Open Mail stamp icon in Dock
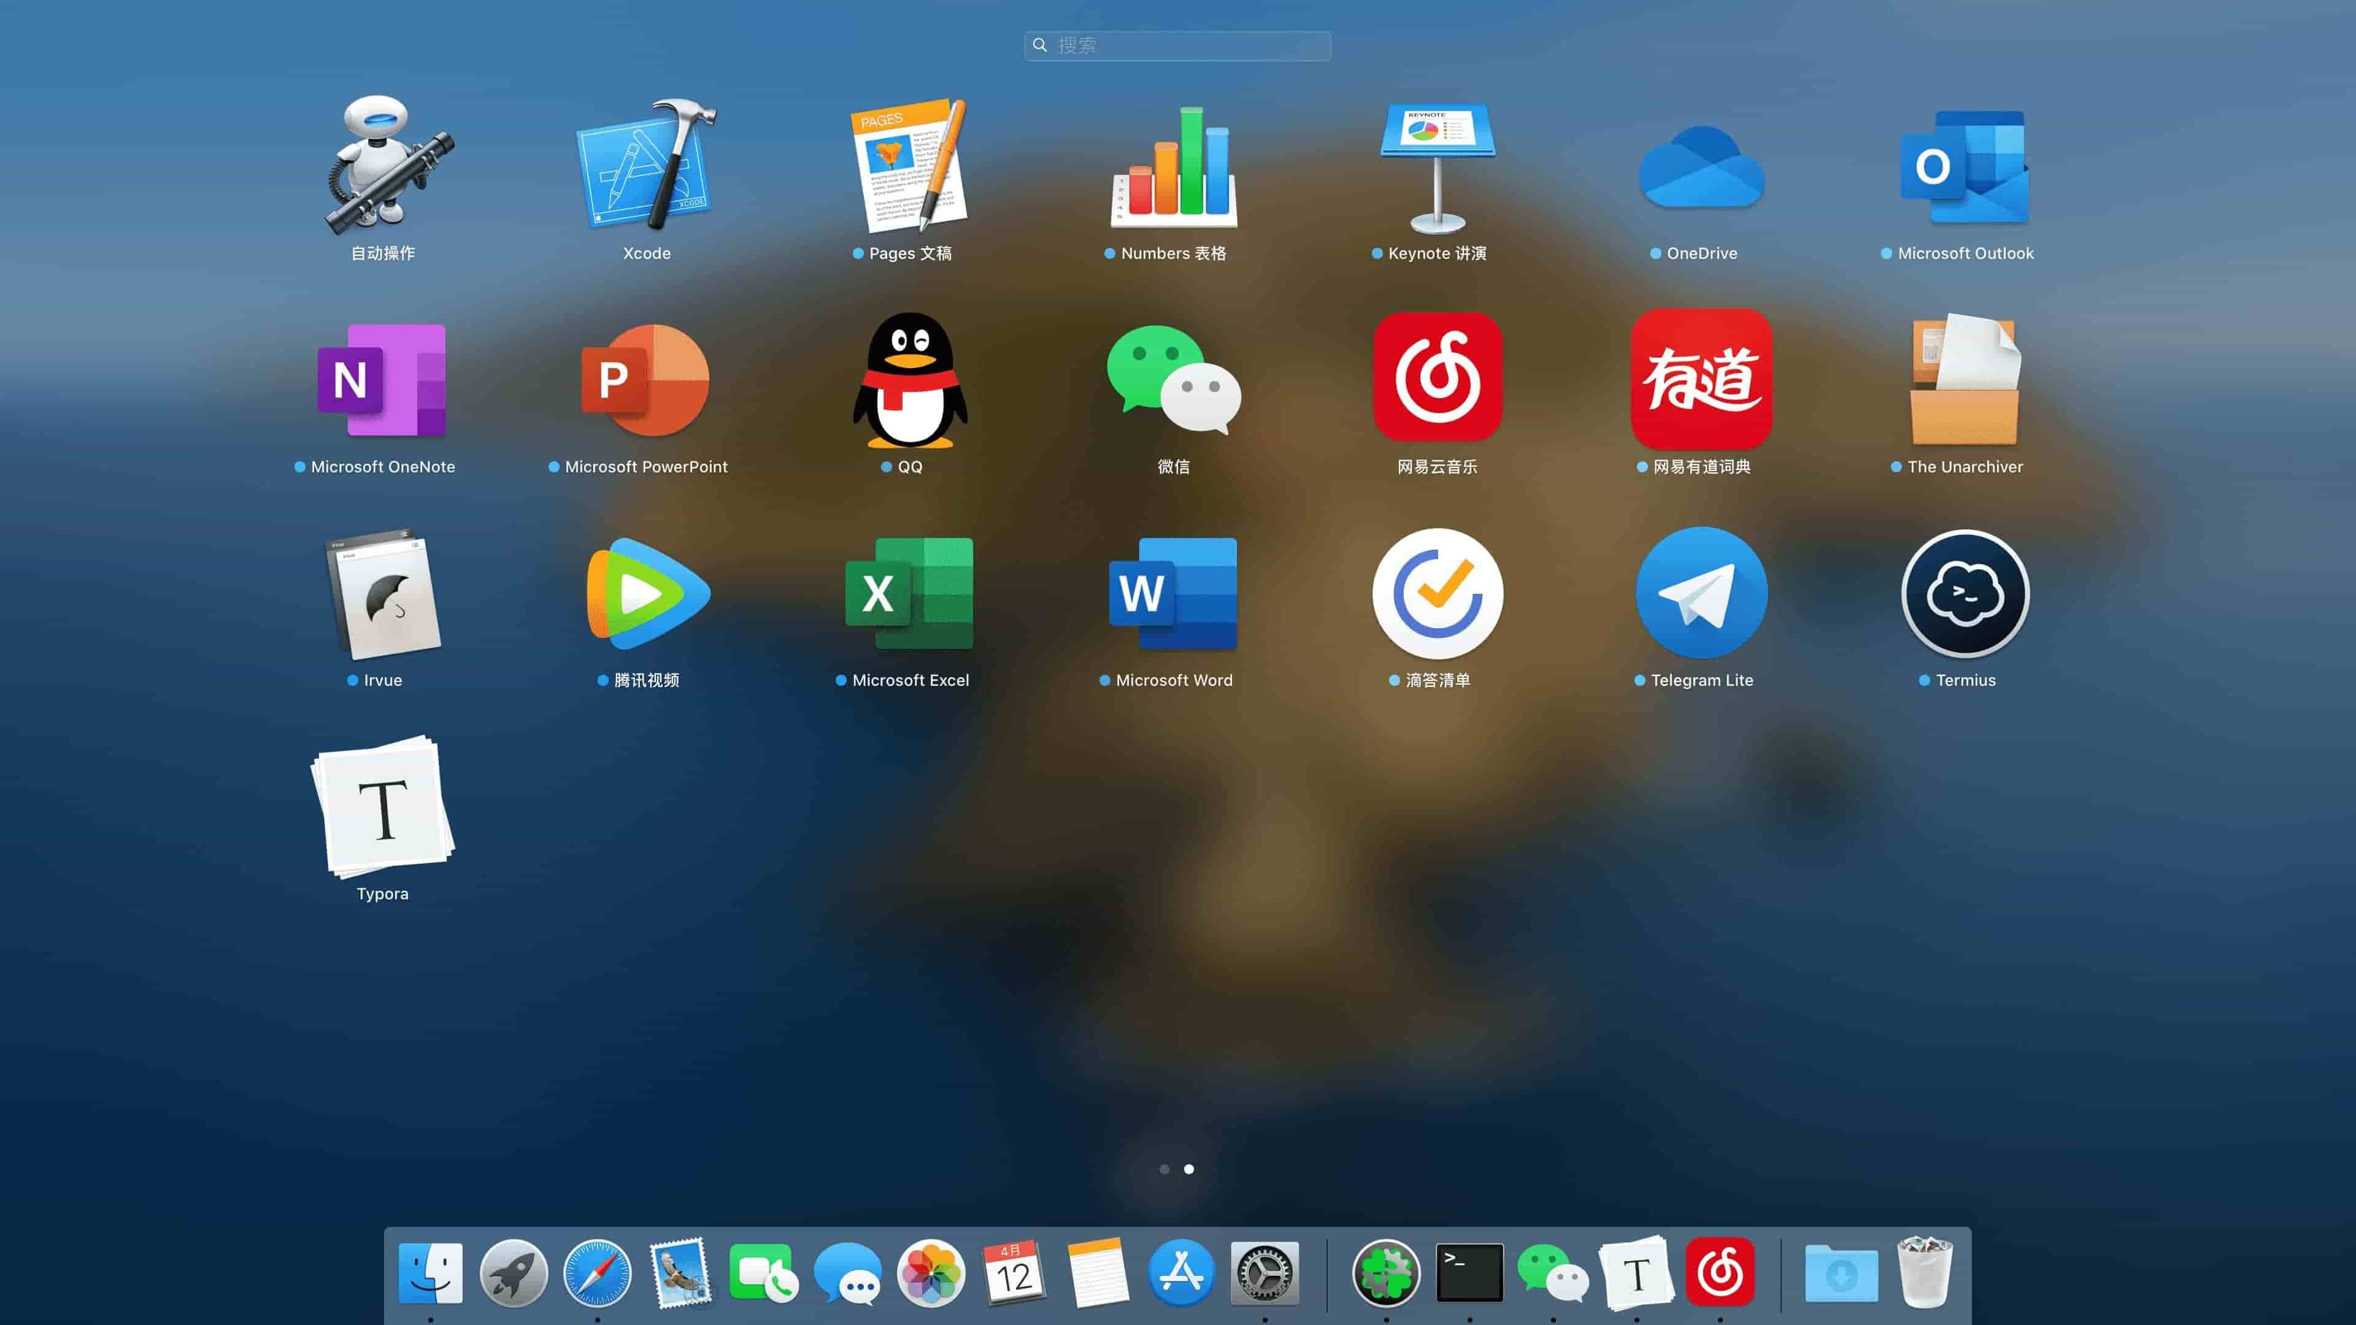The image size is (2356, 1325). (x=680, y=1272)
